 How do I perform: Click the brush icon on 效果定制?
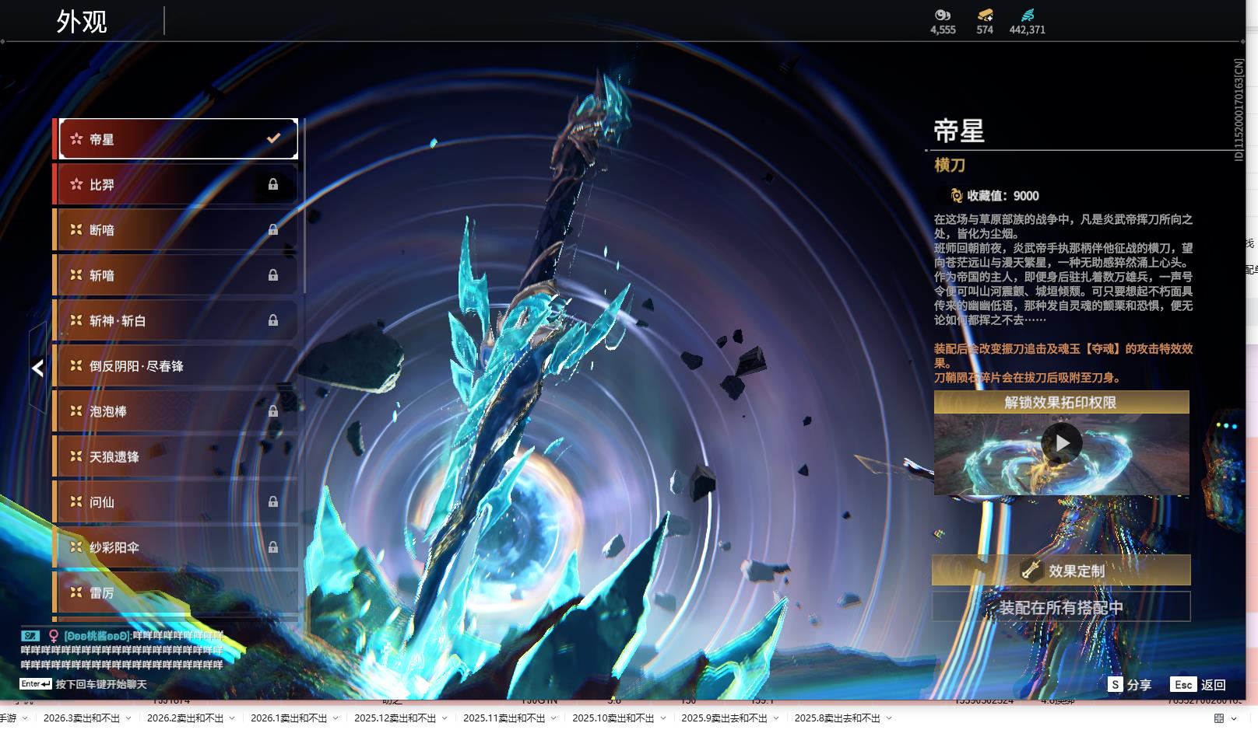(1031, 570)
